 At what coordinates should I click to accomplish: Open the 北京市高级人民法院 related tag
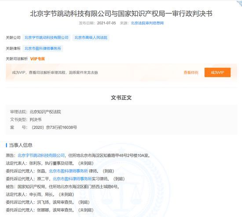pos(91,37)
